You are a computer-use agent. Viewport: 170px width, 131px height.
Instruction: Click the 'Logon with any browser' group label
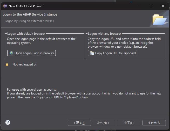pos(104,34)
